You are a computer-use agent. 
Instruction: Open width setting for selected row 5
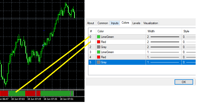click(164, 62)
